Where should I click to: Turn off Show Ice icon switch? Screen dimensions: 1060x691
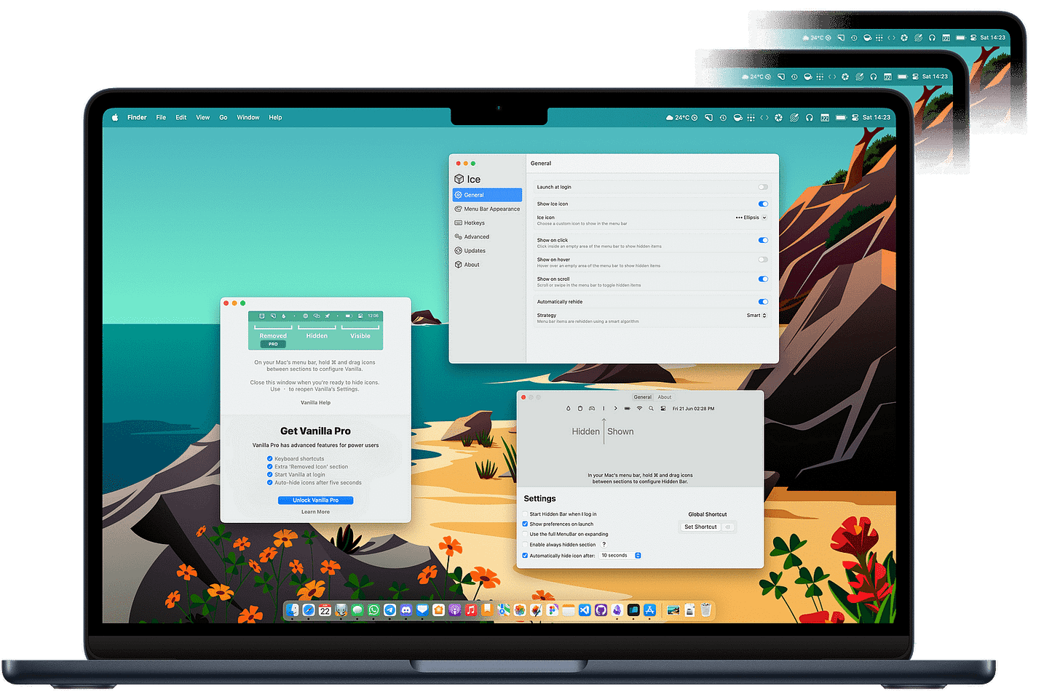763,204
